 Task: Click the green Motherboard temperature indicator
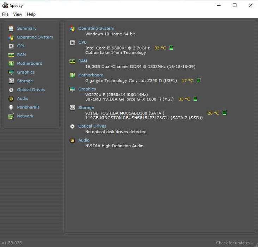[x=198, y=80]
